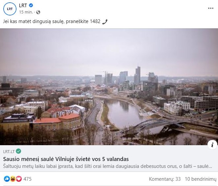Click the LRT.LT source domain label
This screenshot has width=218, height=186.
click(x=9, y=151)
